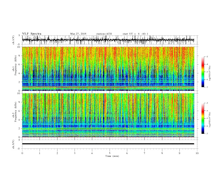Click the "ch.3(V)" vertical axis label
The image size is (222, 172).
point(13,144)
